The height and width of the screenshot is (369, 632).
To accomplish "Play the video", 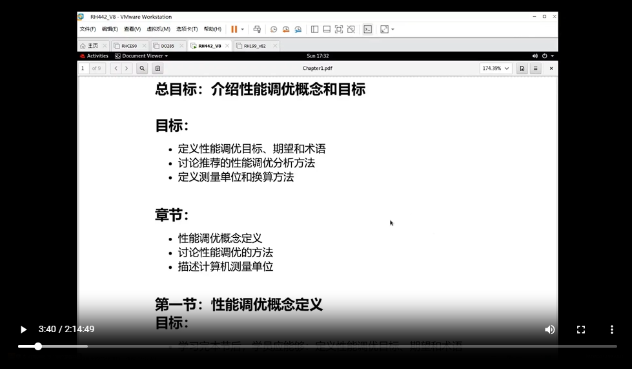I will click(x=23, y=330).
